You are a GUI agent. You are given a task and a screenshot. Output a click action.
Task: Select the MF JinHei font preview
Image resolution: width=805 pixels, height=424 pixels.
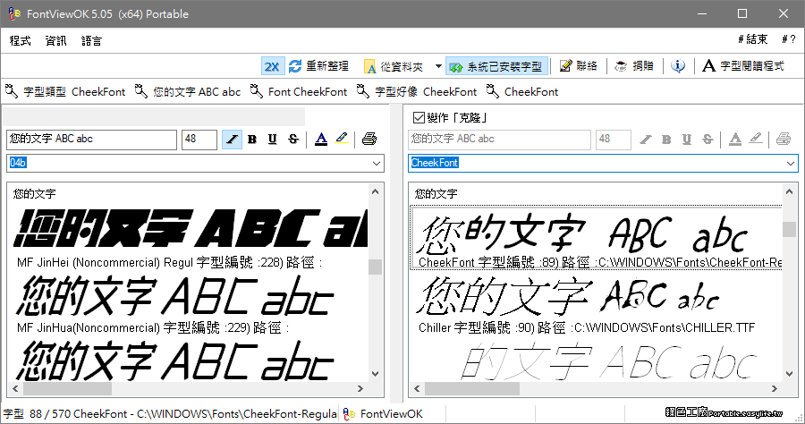[189, 239]
